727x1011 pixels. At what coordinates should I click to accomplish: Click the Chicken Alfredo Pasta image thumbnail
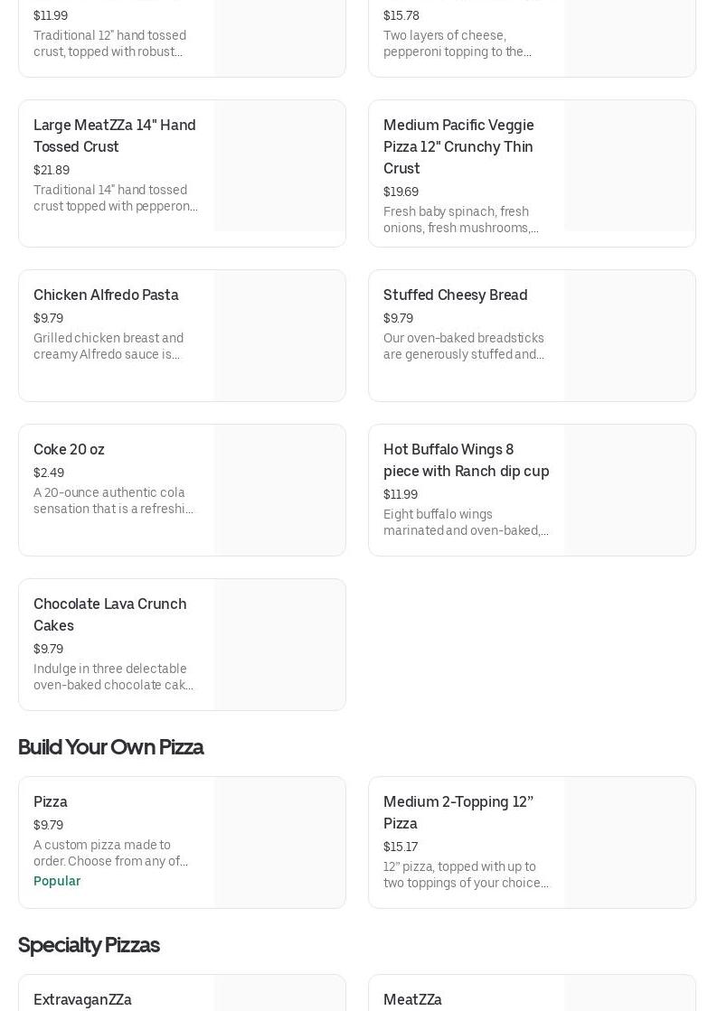pos(279,336)
